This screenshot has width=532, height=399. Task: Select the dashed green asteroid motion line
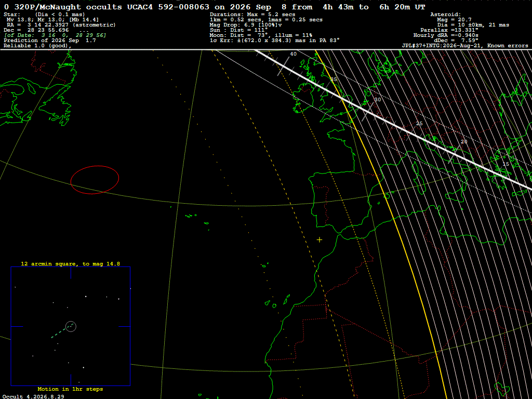(x=62, y=331)
